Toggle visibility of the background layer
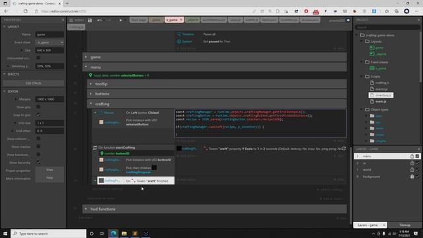This screenshot has height=238, width=423. point(417,177)
